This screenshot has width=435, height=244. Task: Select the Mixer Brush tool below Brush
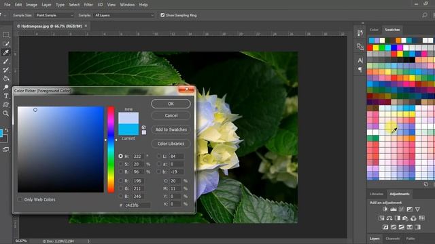6,70
